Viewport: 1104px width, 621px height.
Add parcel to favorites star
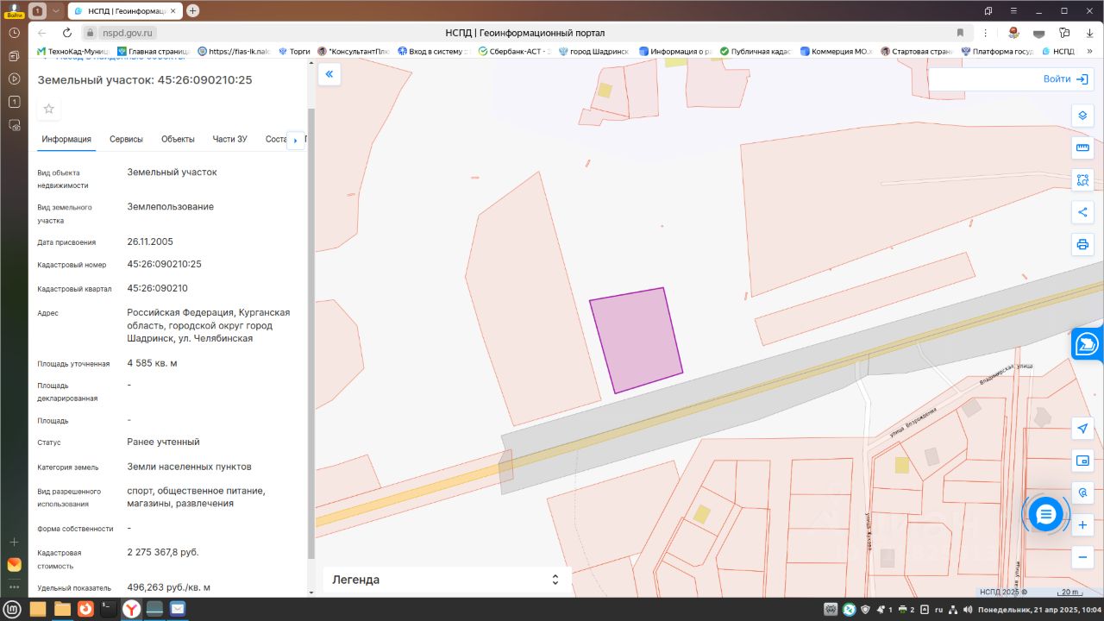(x=49, y=109)
